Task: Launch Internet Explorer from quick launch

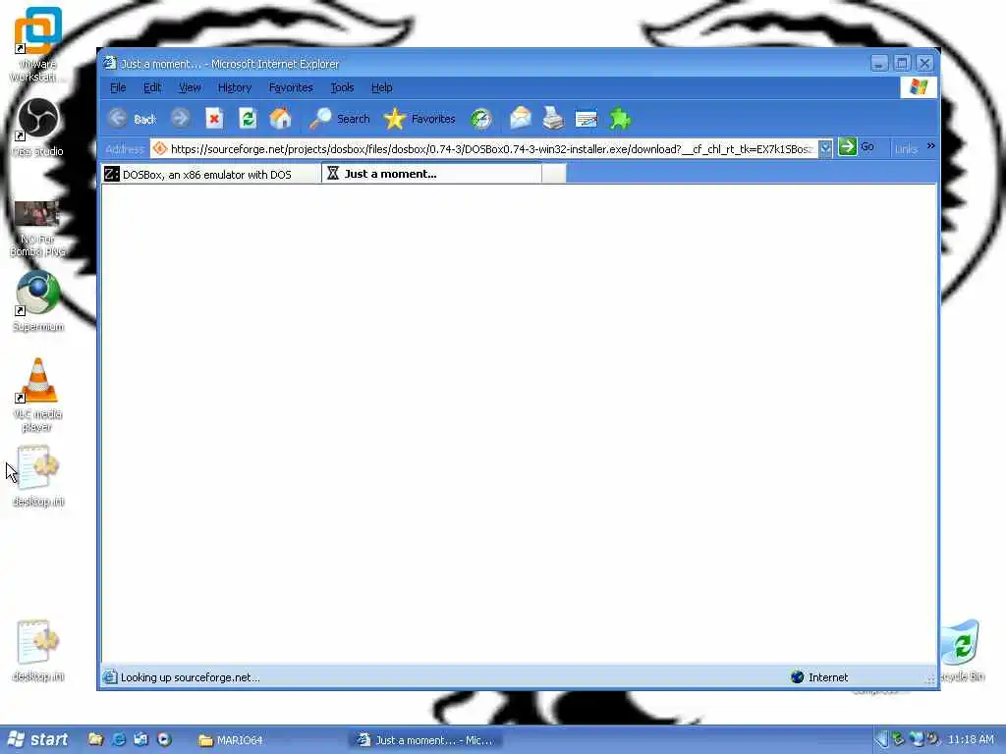Action: [x=119, y=739]
